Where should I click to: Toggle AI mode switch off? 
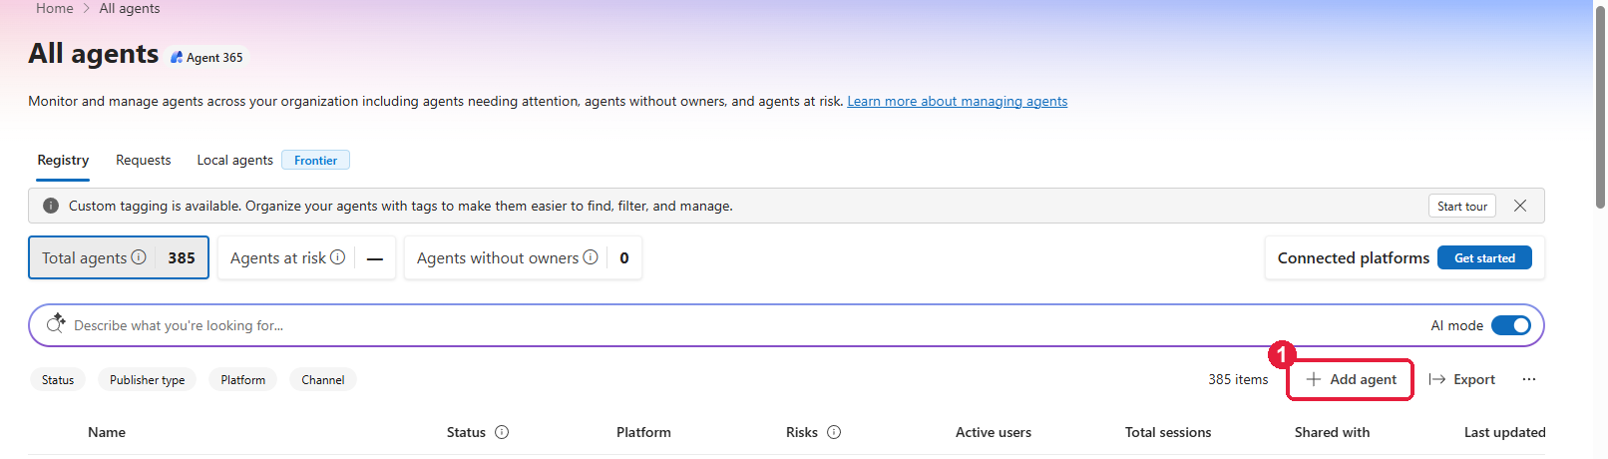[x=1511, y=325]
